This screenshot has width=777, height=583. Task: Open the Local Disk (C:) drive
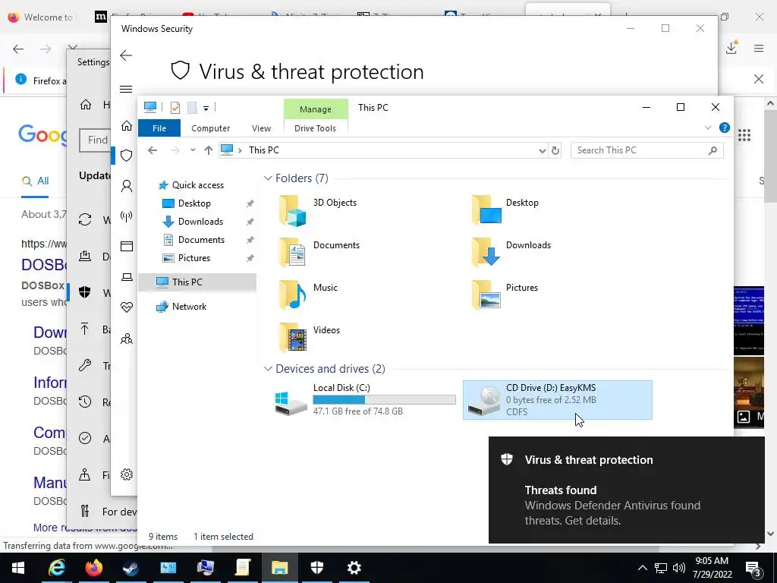[x=364, y=400]
